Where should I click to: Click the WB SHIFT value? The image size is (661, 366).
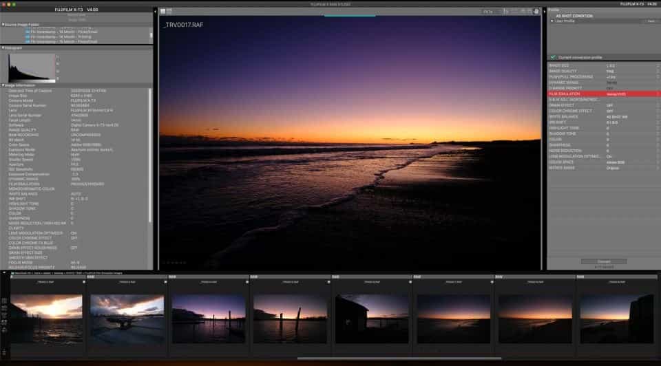pos(612,122)
